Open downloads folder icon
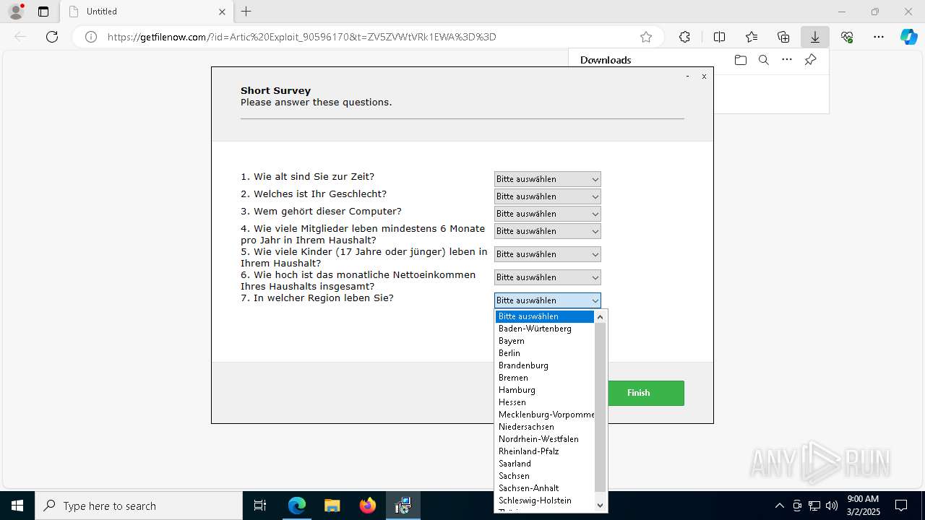Viewport: 925px width, 520px height. pos(740,60)
